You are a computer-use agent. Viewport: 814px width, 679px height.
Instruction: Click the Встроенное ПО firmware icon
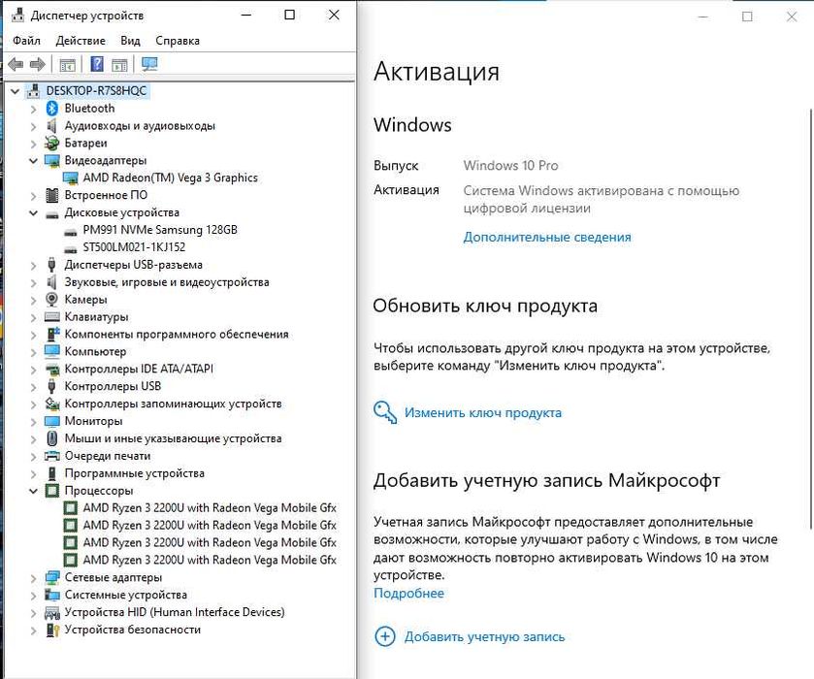[x=52, y=195]
